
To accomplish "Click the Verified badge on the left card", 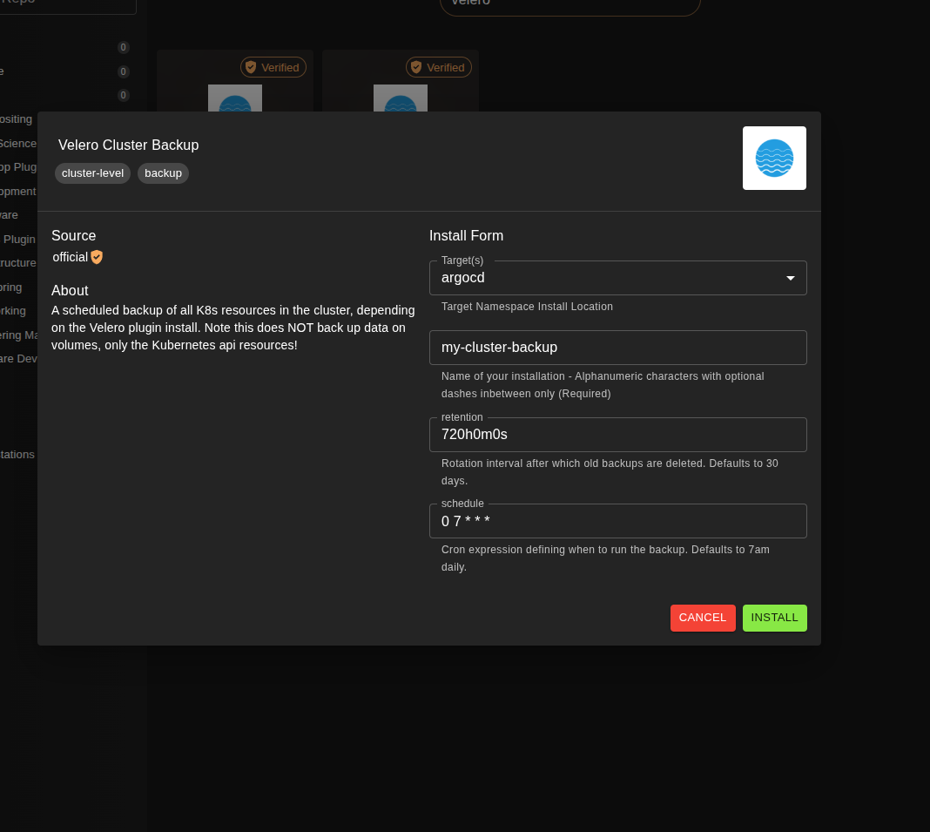I will click(273, 66).
